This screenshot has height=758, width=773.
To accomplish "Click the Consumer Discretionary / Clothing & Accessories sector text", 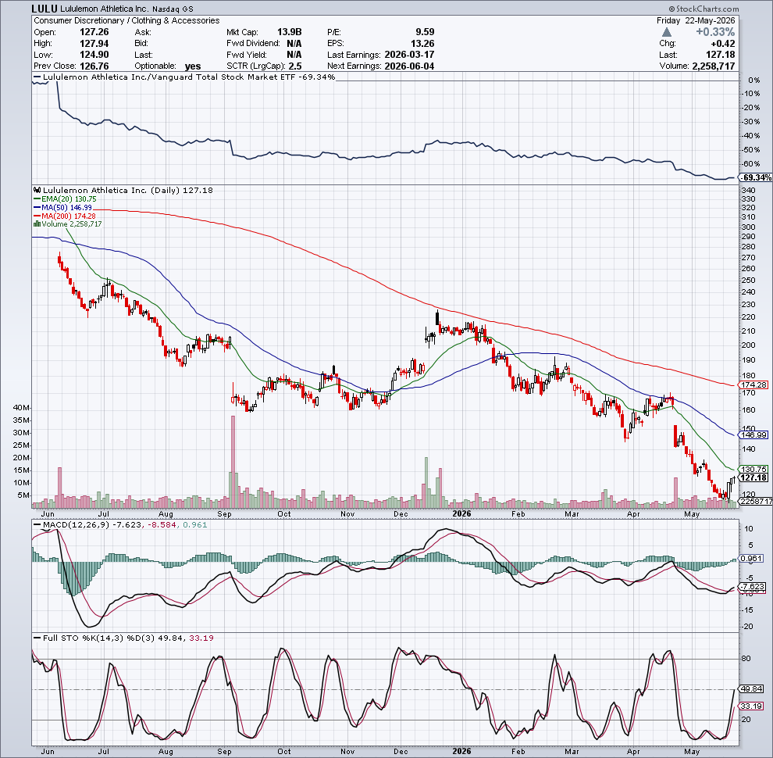I will pyautogui.click(x=126, y=21).
